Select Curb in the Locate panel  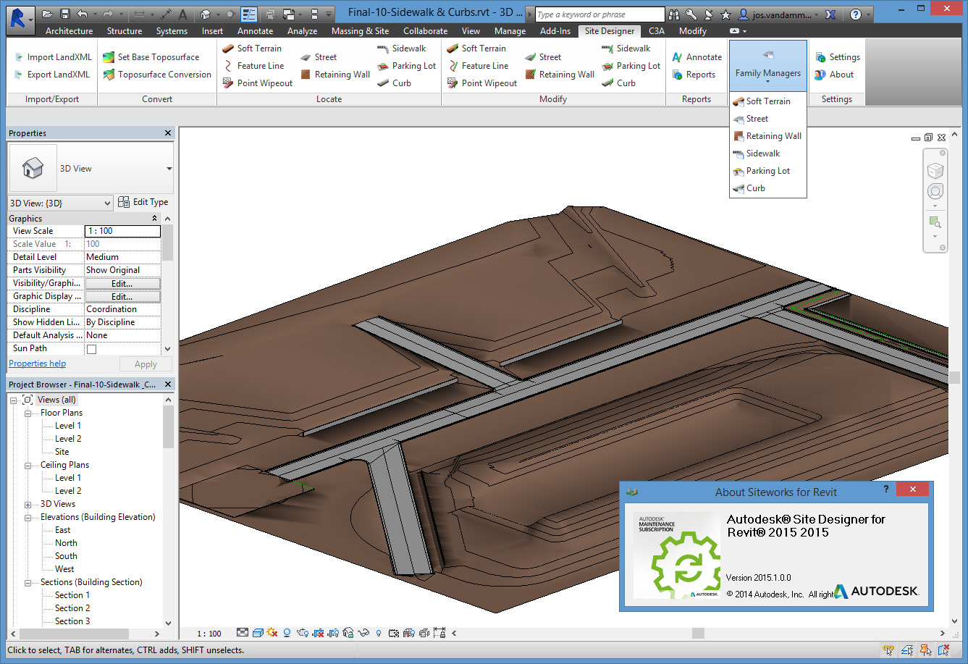(x=394, y=83)
